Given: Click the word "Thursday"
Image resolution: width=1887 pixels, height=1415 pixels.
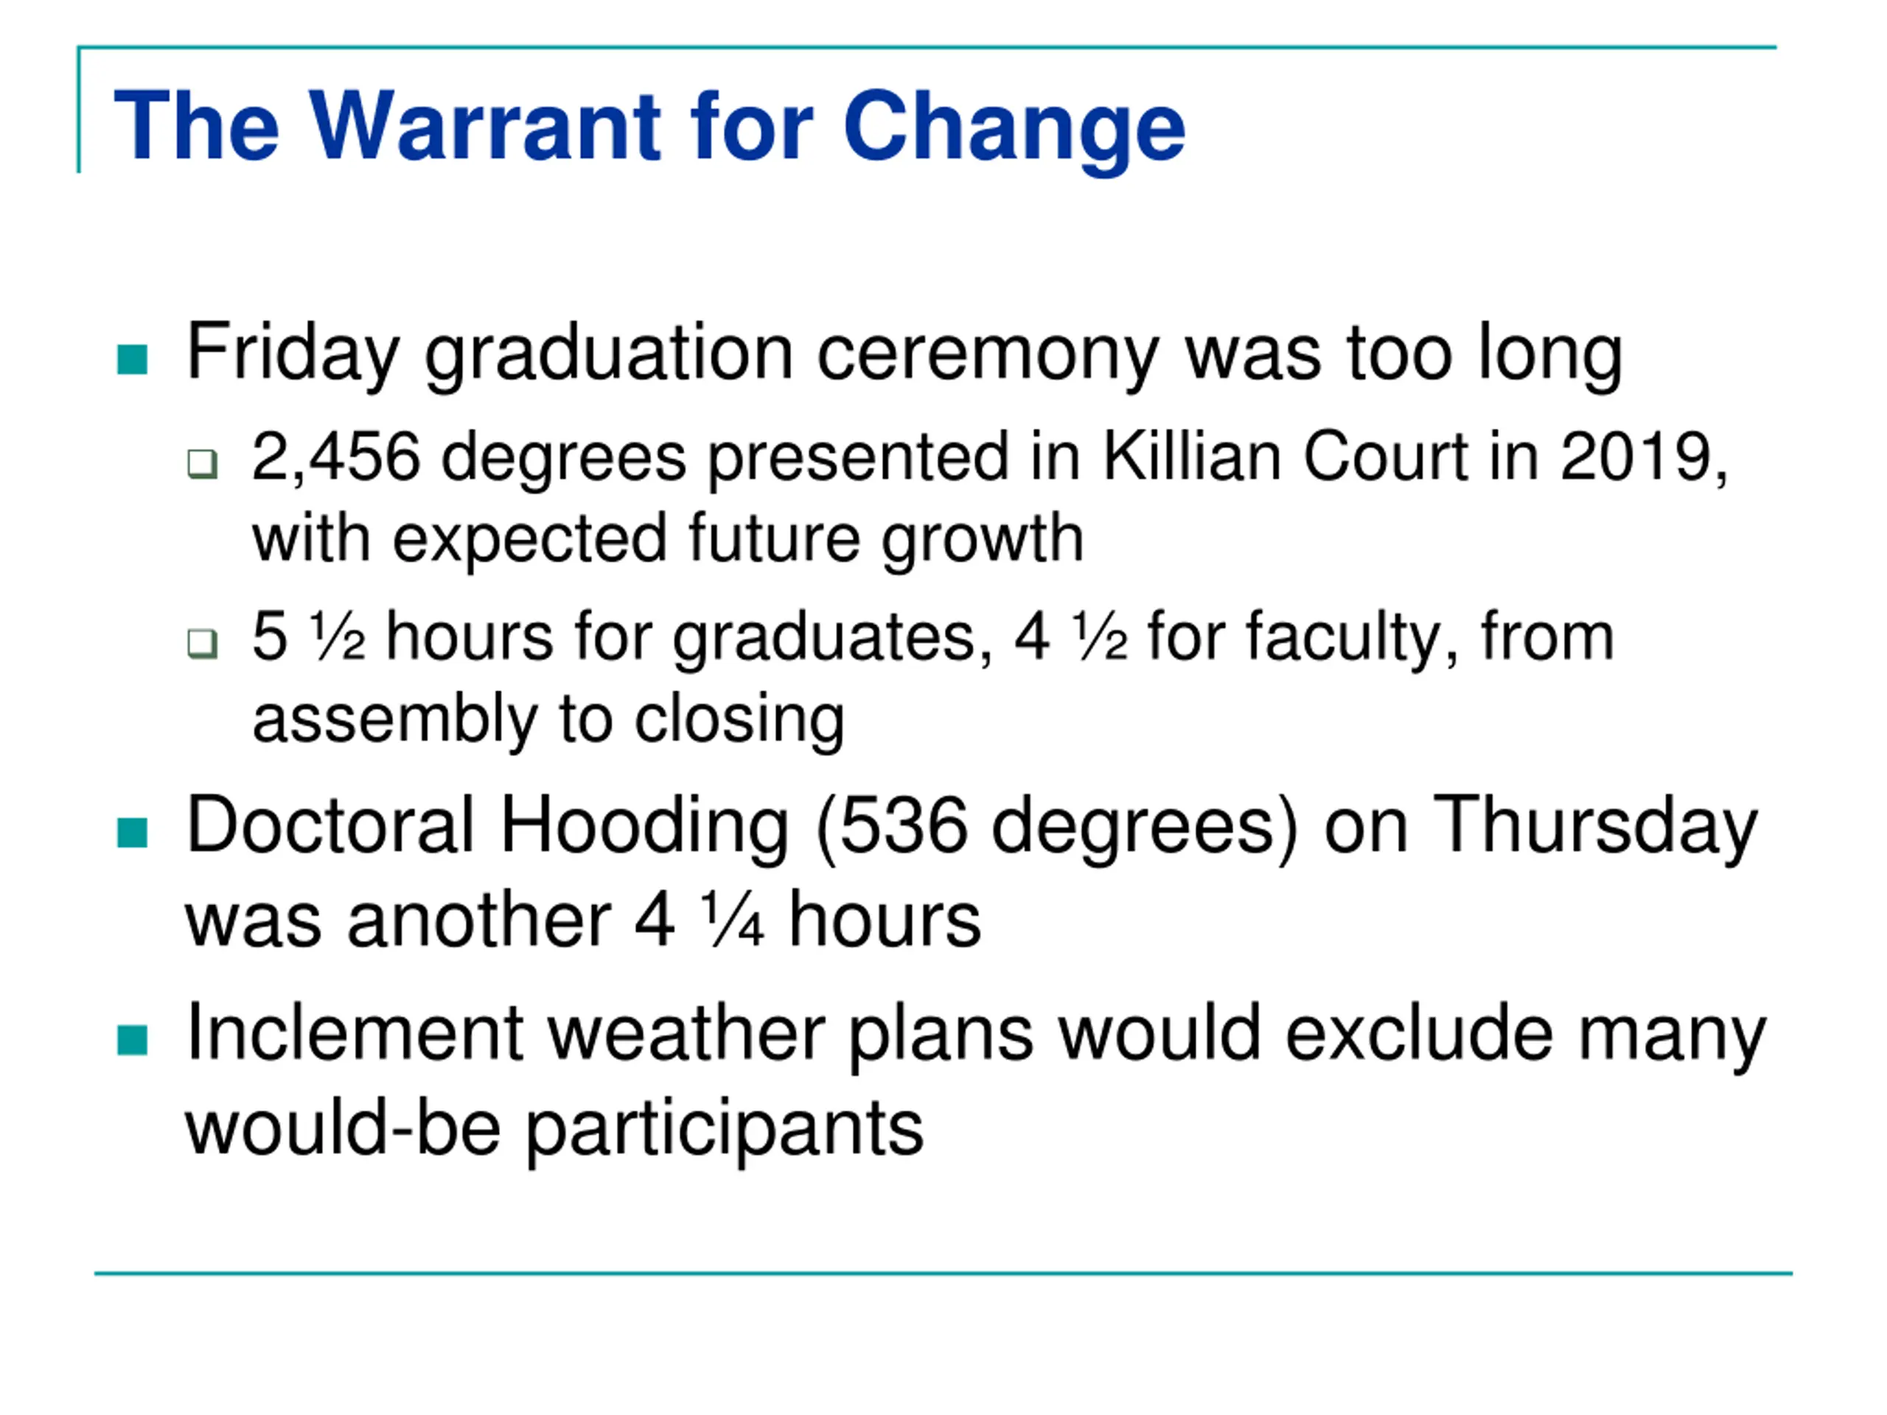Looking at the screenshot, I should click(x=1594, y=825).
